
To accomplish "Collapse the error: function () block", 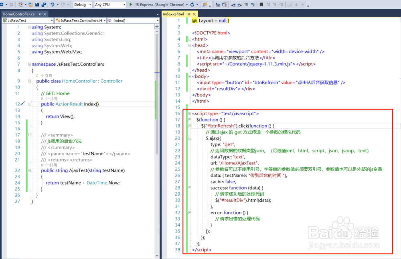I will [190, 212].
